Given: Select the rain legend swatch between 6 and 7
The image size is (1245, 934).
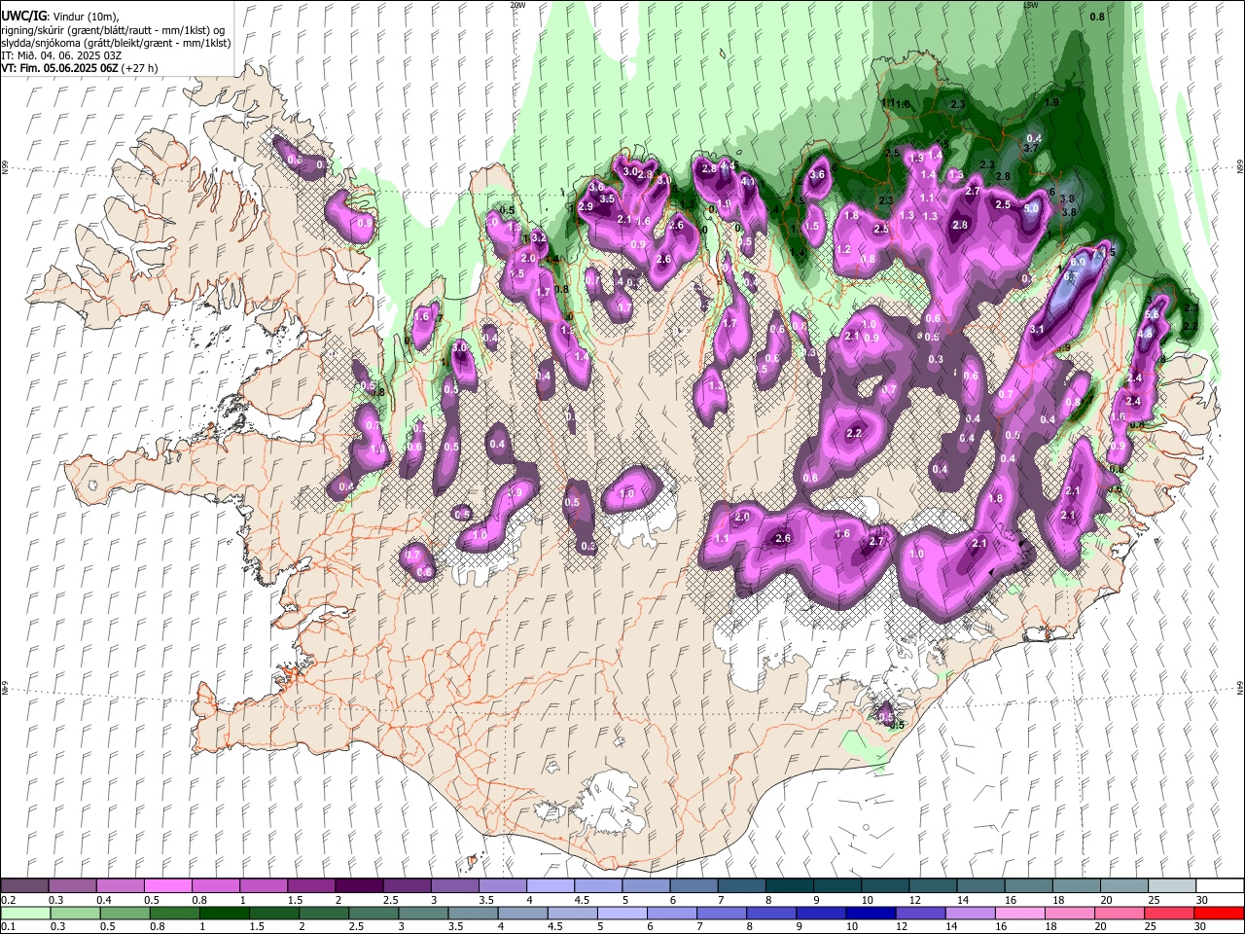Looking at the screenshot, I should [673, 914].
